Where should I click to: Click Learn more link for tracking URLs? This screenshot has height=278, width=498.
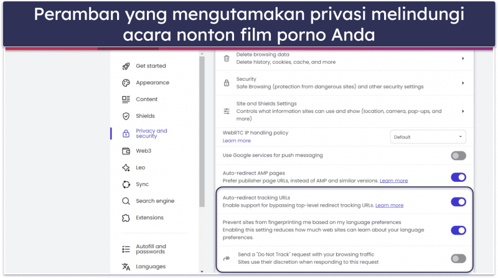point(390,205)
